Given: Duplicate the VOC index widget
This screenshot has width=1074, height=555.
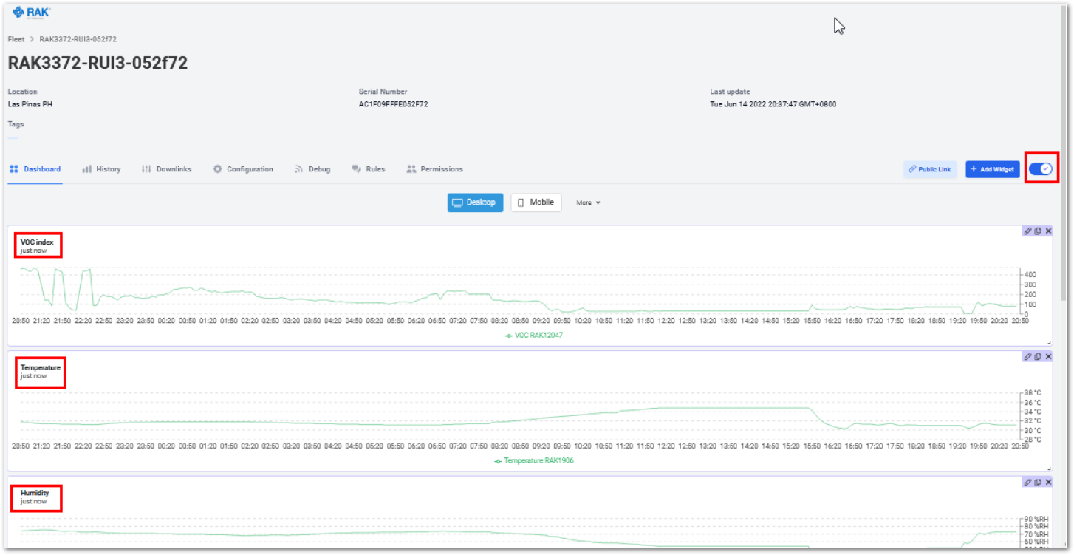Looking at the screenshot, I should click(x=1038, y=231).
